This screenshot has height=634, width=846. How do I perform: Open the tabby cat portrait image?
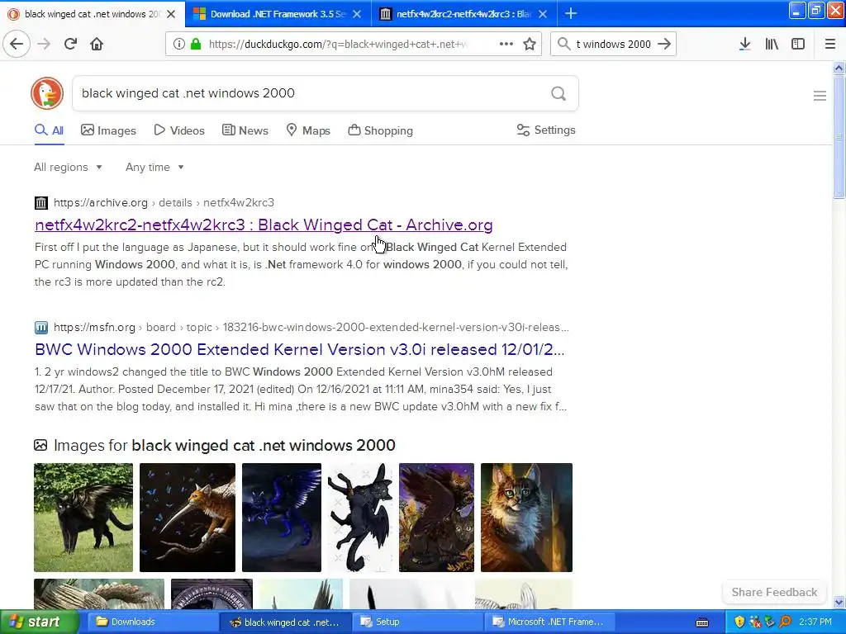[x=526, y=518]
